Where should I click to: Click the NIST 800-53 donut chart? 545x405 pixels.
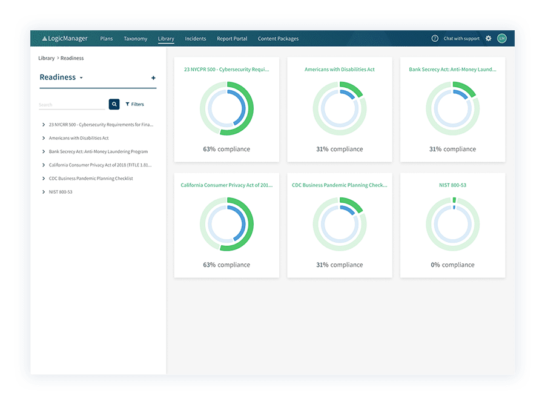click(x=452, y=224)
